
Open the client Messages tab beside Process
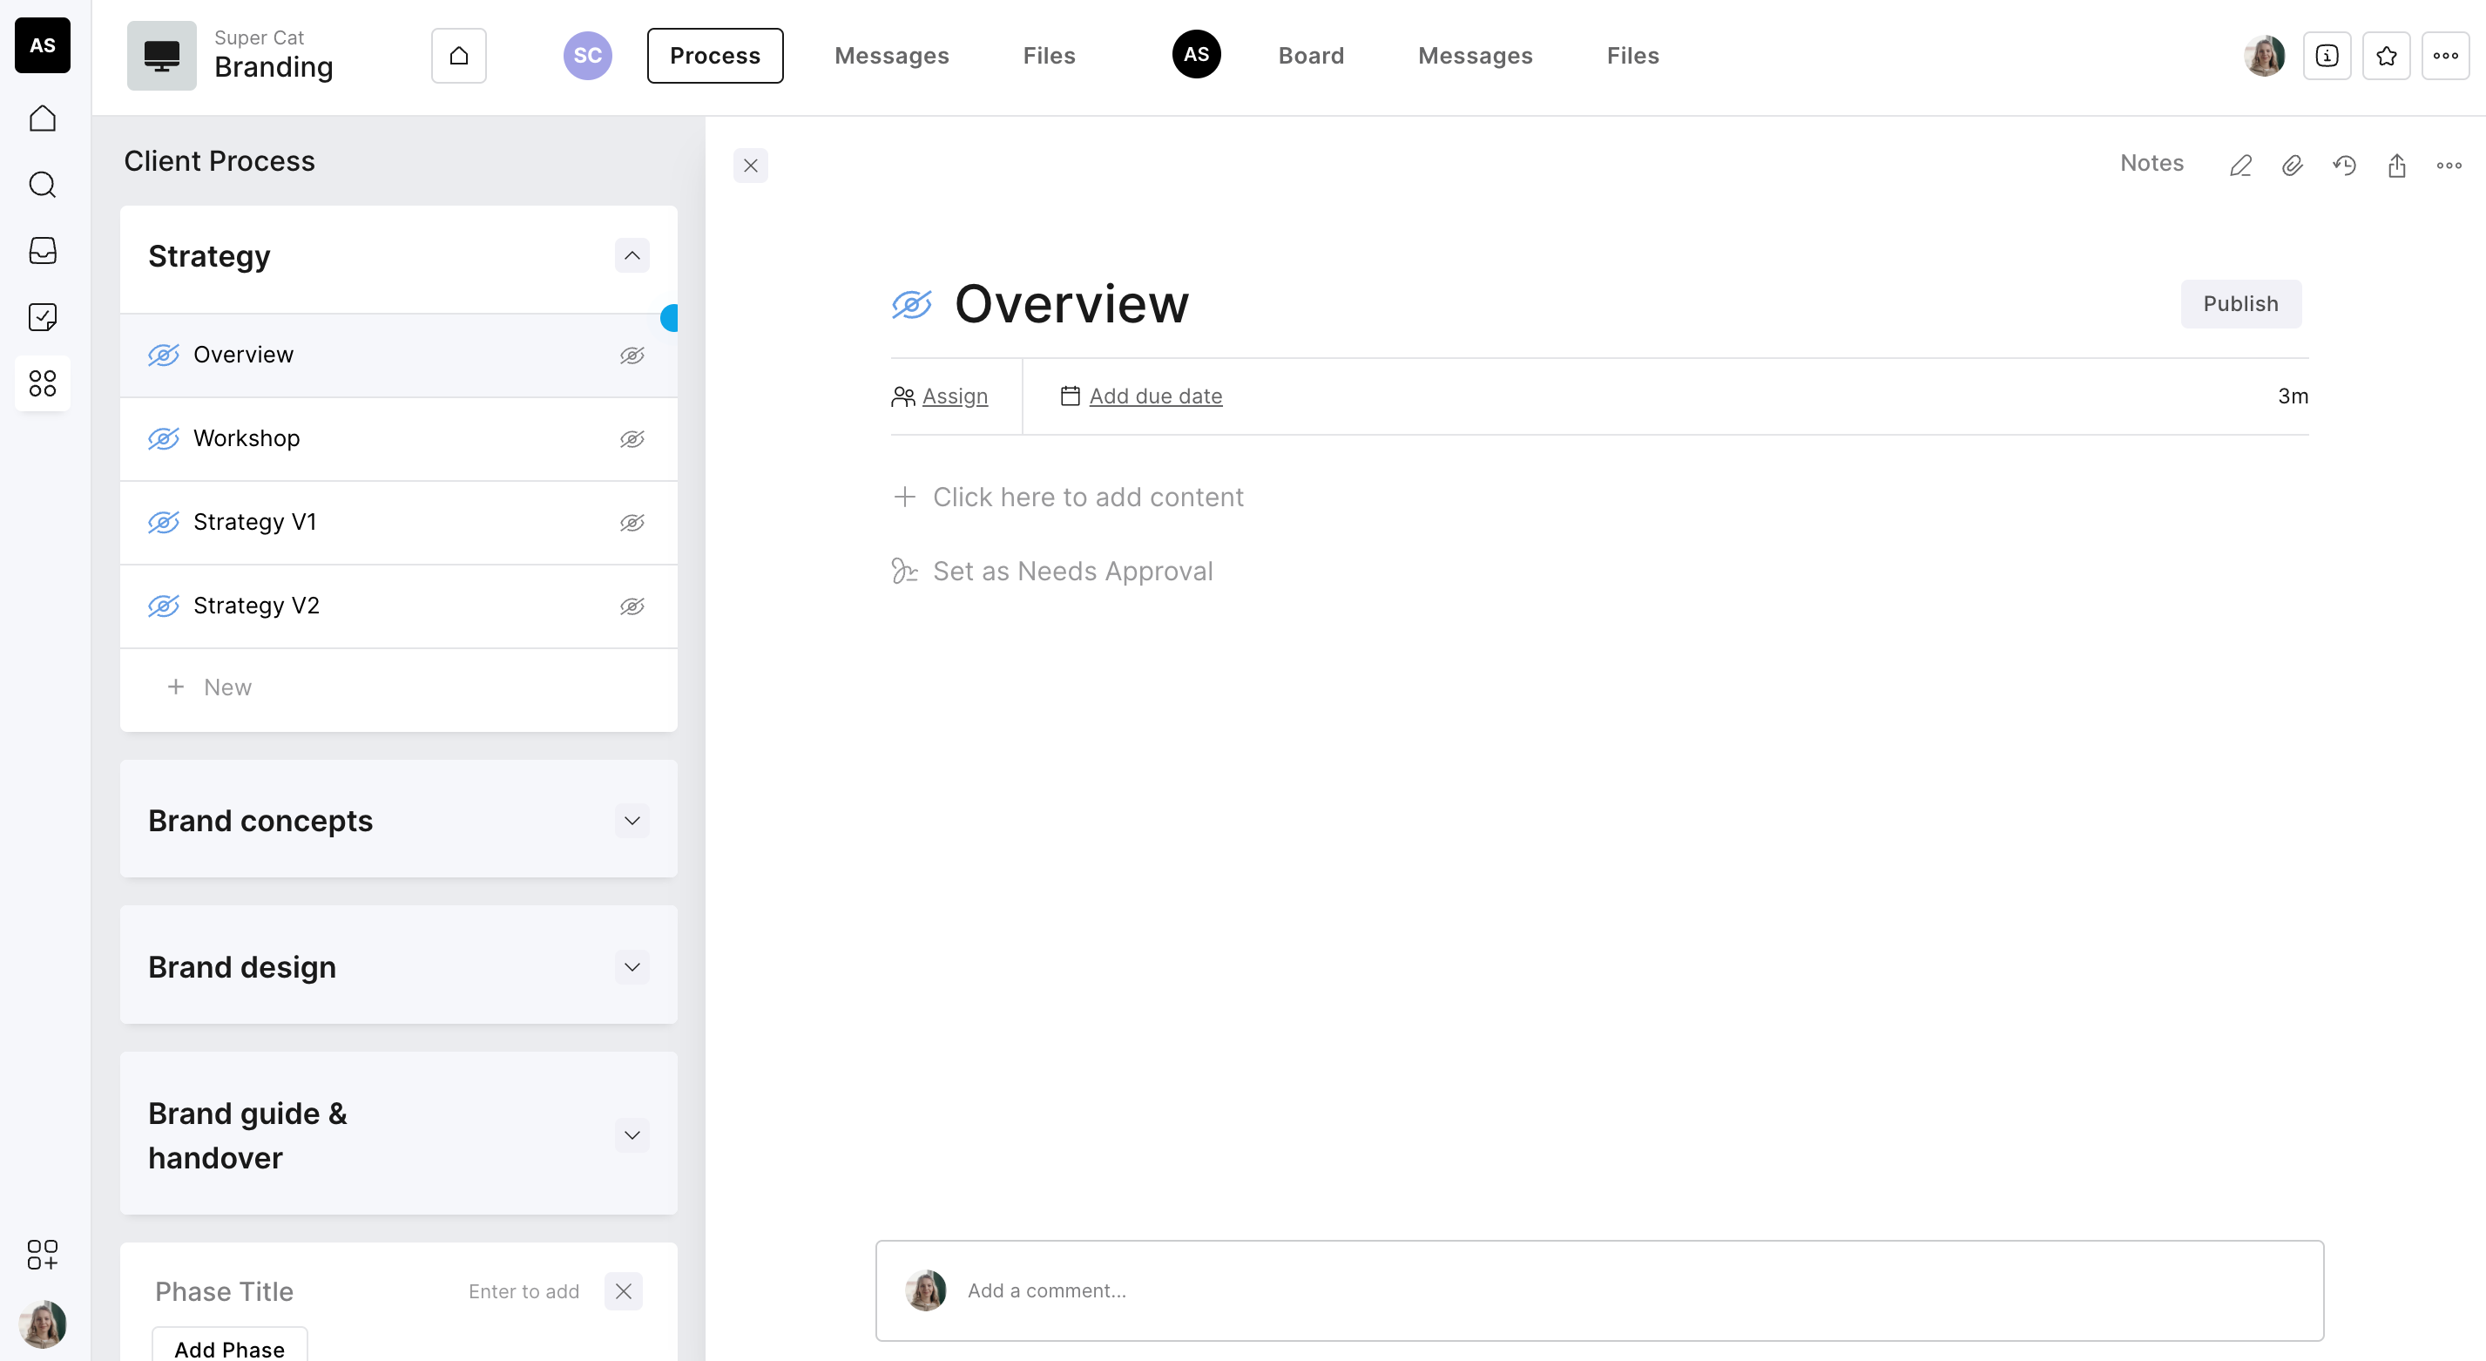click(891, 56)
